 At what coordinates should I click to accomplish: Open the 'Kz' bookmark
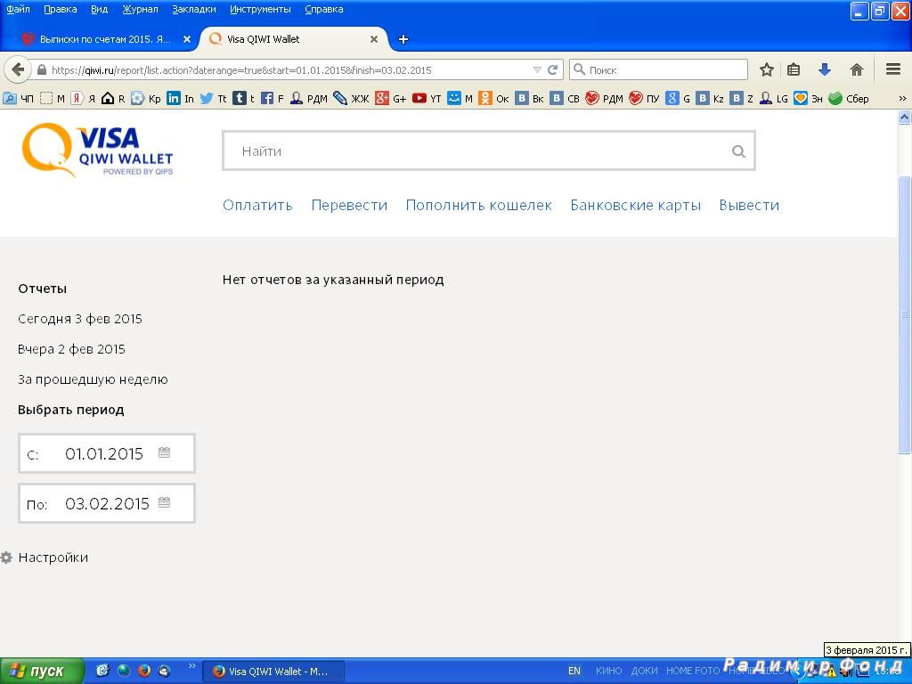click(711, 98)
